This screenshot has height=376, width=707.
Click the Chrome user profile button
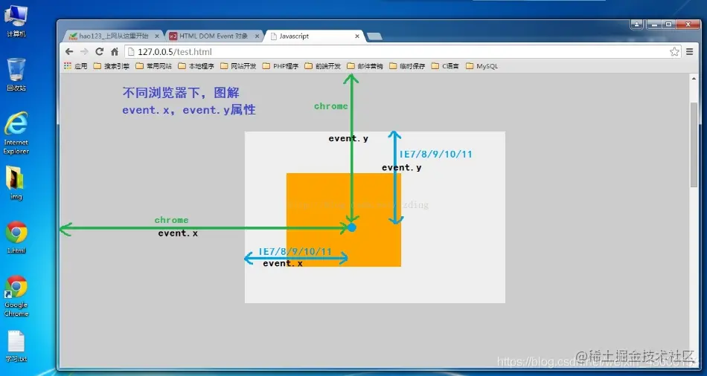point(636,25)
